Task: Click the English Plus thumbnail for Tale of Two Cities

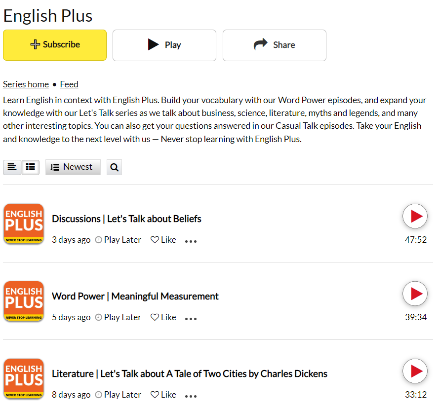Action: pos(24,379)
